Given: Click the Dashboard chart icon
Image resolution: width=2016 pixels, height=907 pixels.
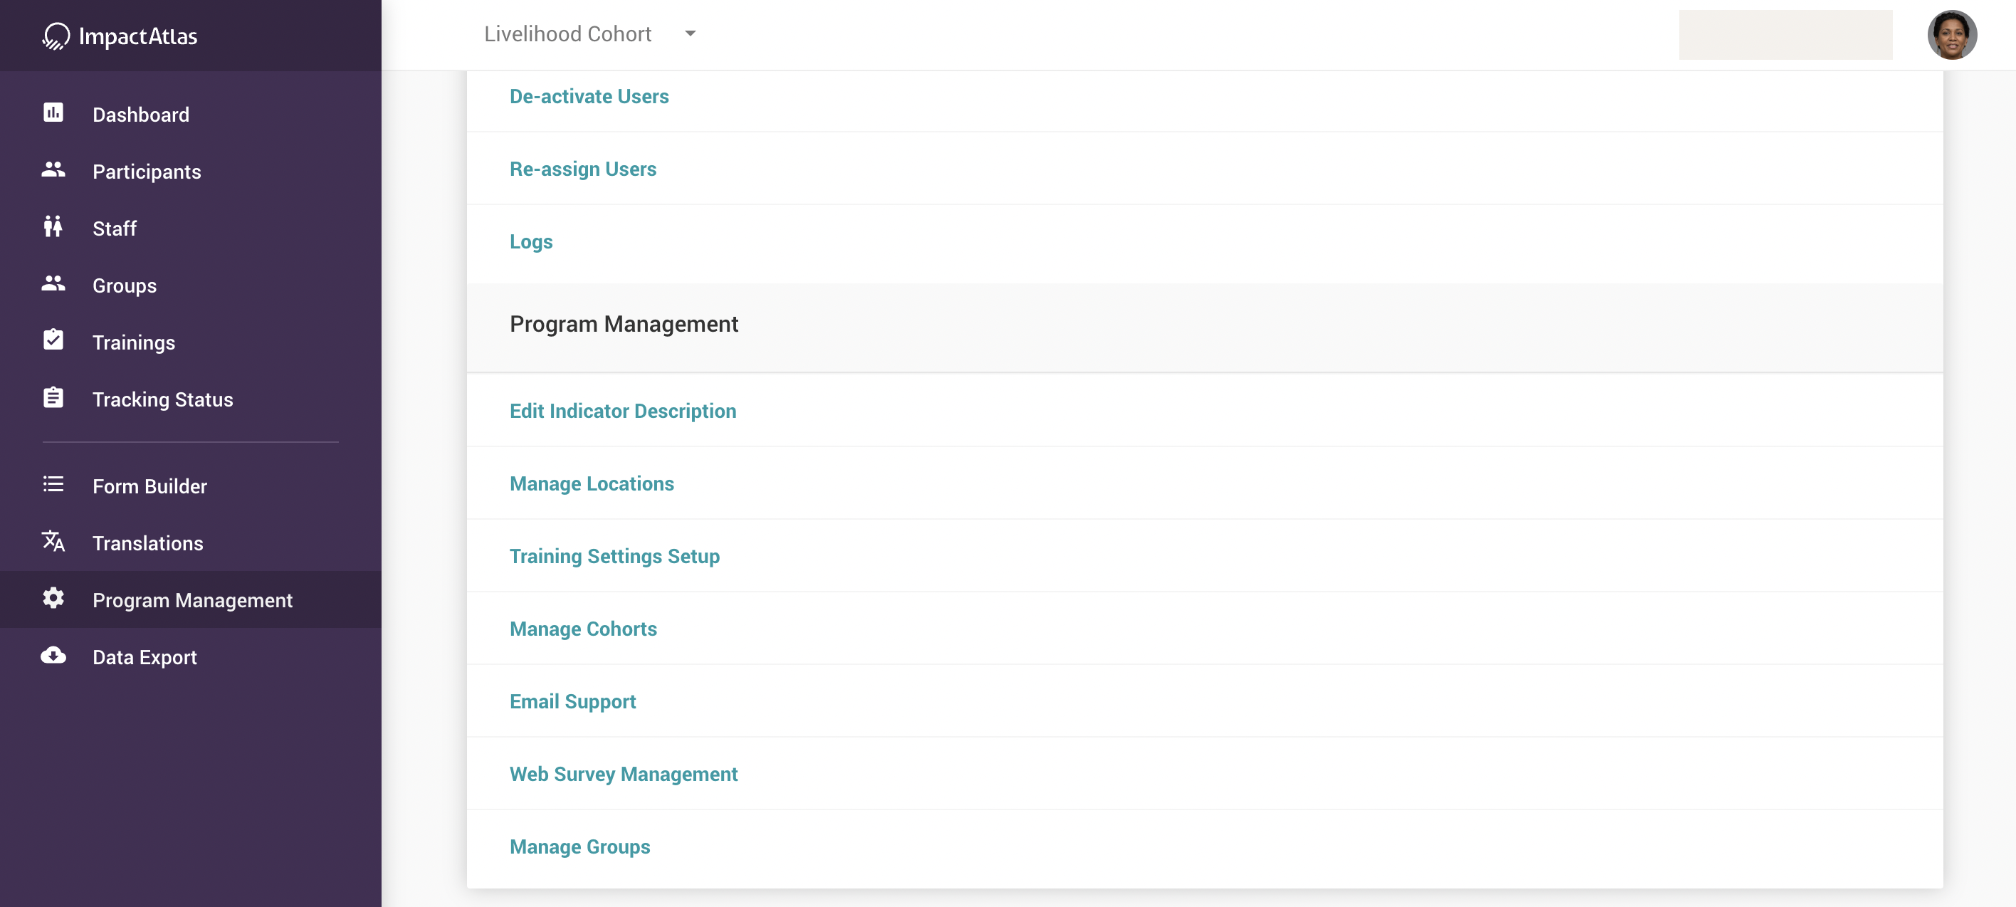Looking at the screenshot, I should [53, 112].
